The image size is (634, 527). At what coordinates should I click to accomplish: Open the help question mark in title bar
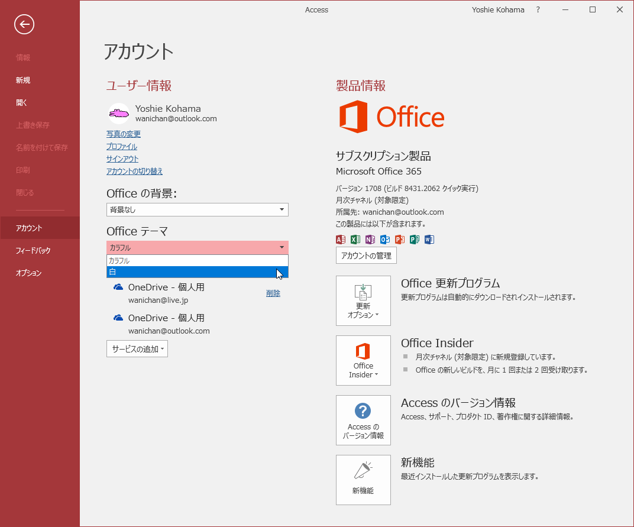click(538, 9)
